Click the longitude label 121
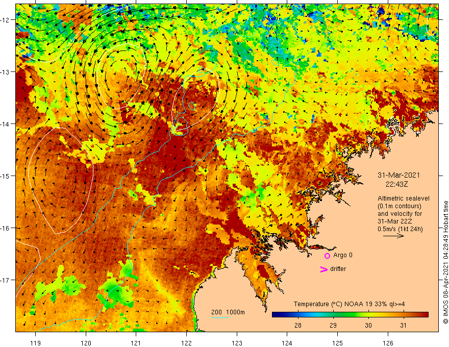The width and height of the screenshot is (449, 347). coord(136,343)
